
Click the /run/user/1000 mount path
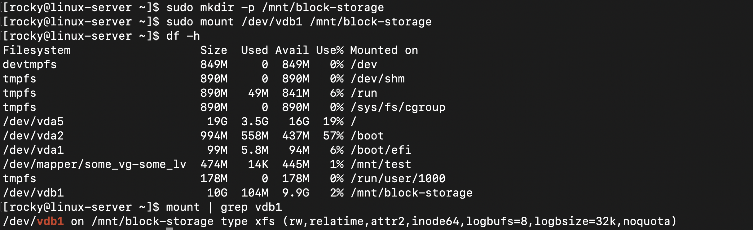pyautogui.click(x=398, y=179)
